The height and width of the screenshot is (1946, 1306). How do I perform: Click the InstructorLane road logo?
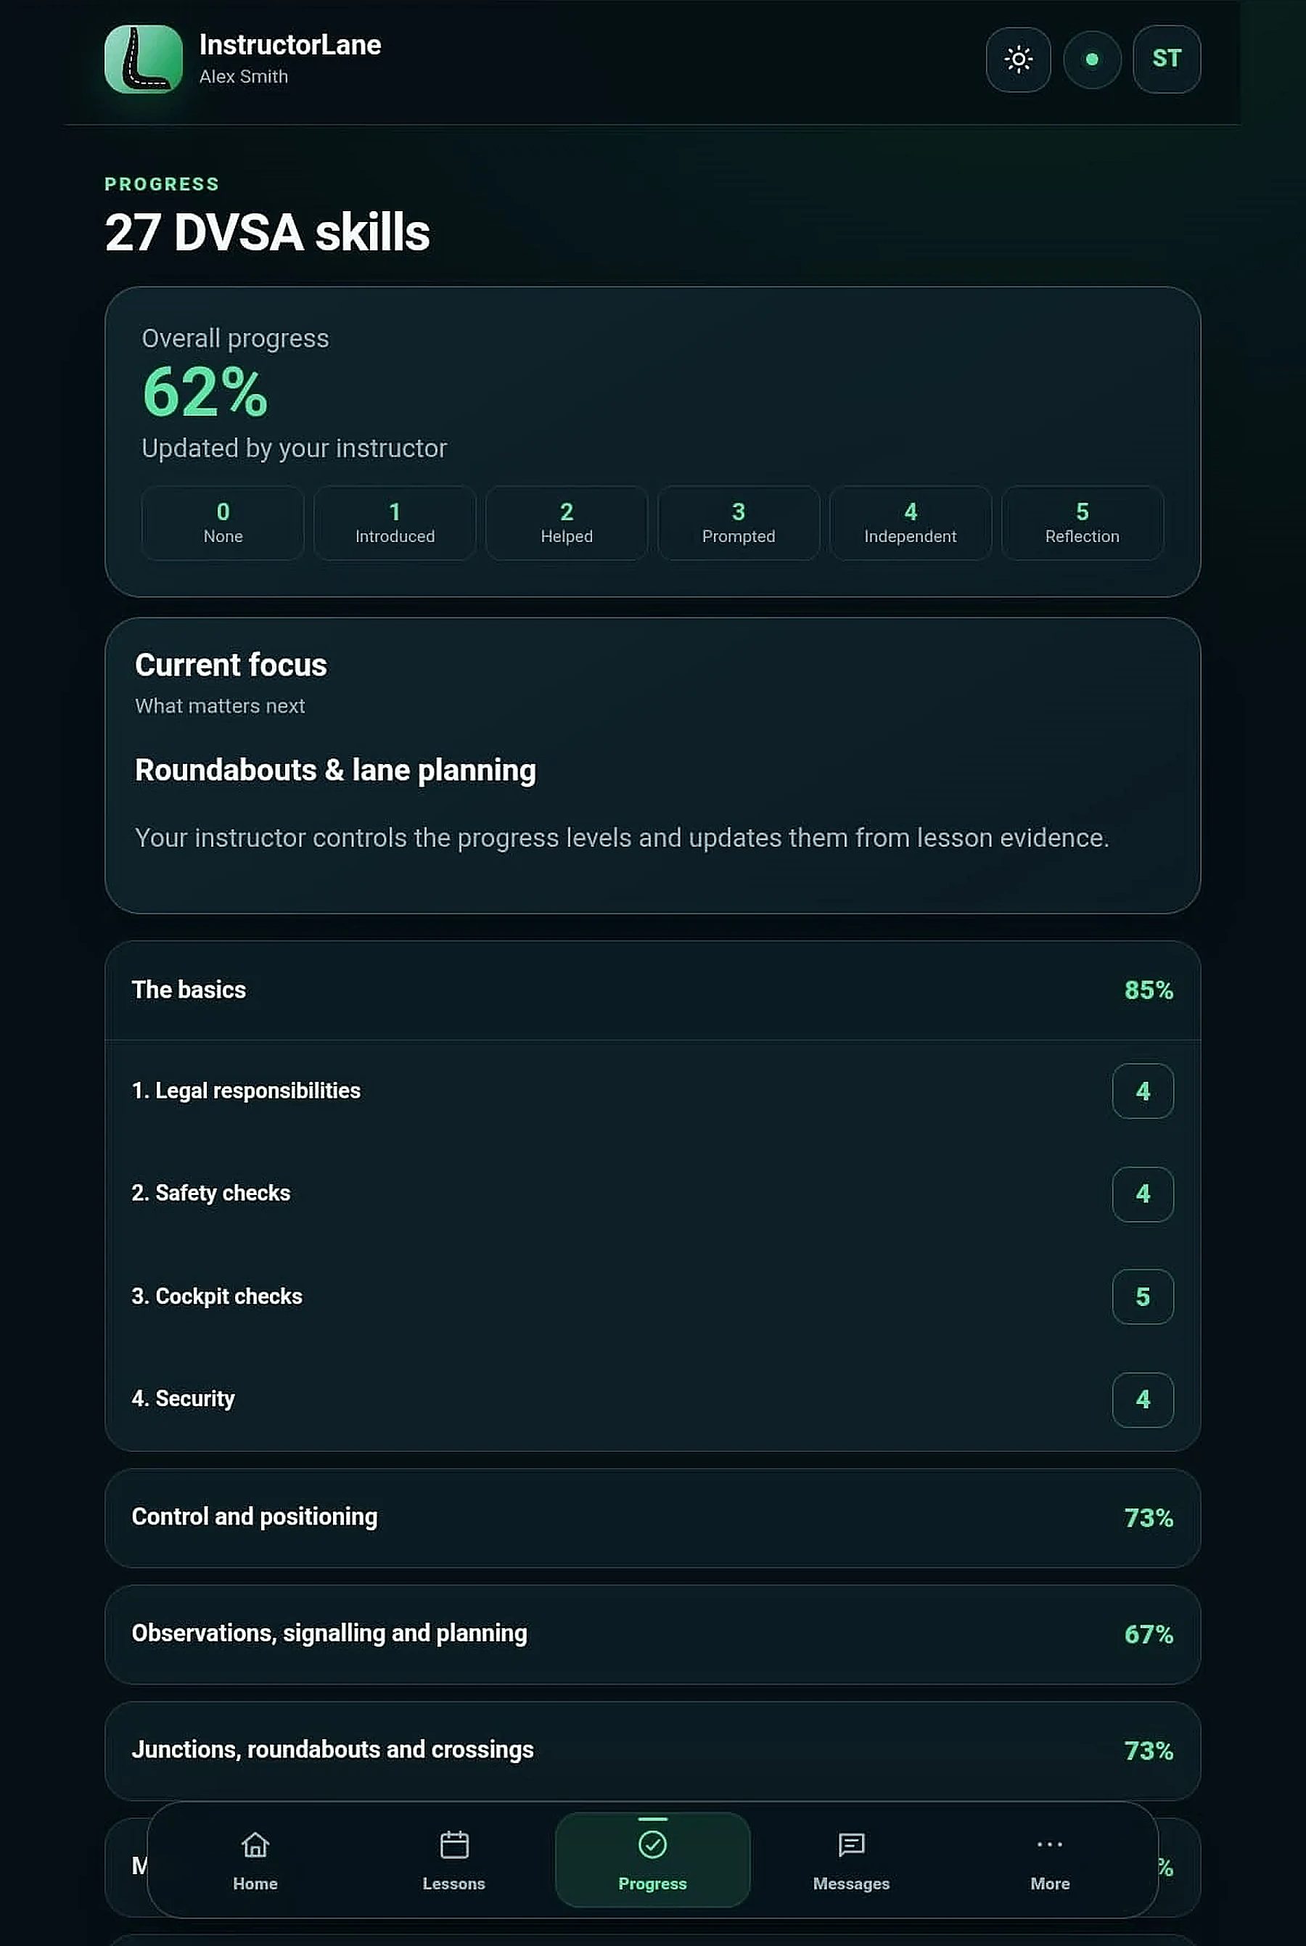click(x=143, y=59)
